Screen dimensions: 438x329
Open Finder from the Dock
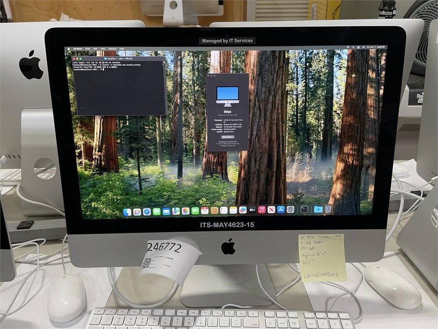pyautogui.click(x=127, y=212)
